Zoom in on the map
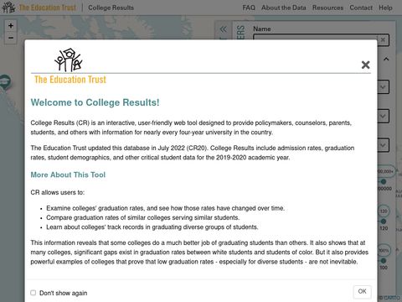Viewport: 402px width, 302px height. 11,26
